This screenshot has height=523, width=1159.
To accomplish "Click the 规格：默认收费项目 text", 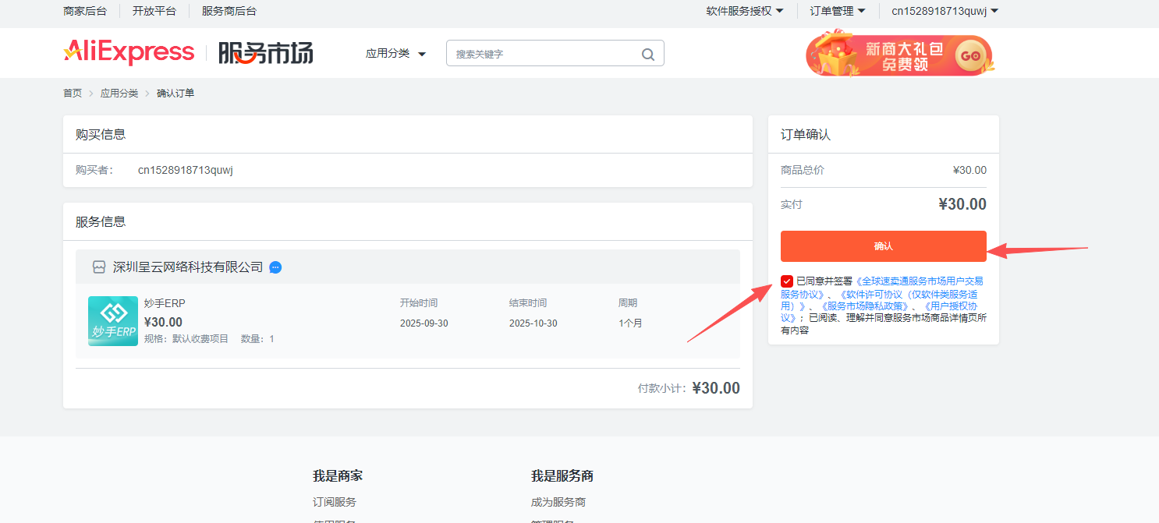I will coord(186,339).
